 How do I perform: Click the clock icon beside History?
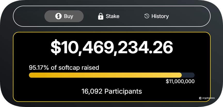coord(147,16)
